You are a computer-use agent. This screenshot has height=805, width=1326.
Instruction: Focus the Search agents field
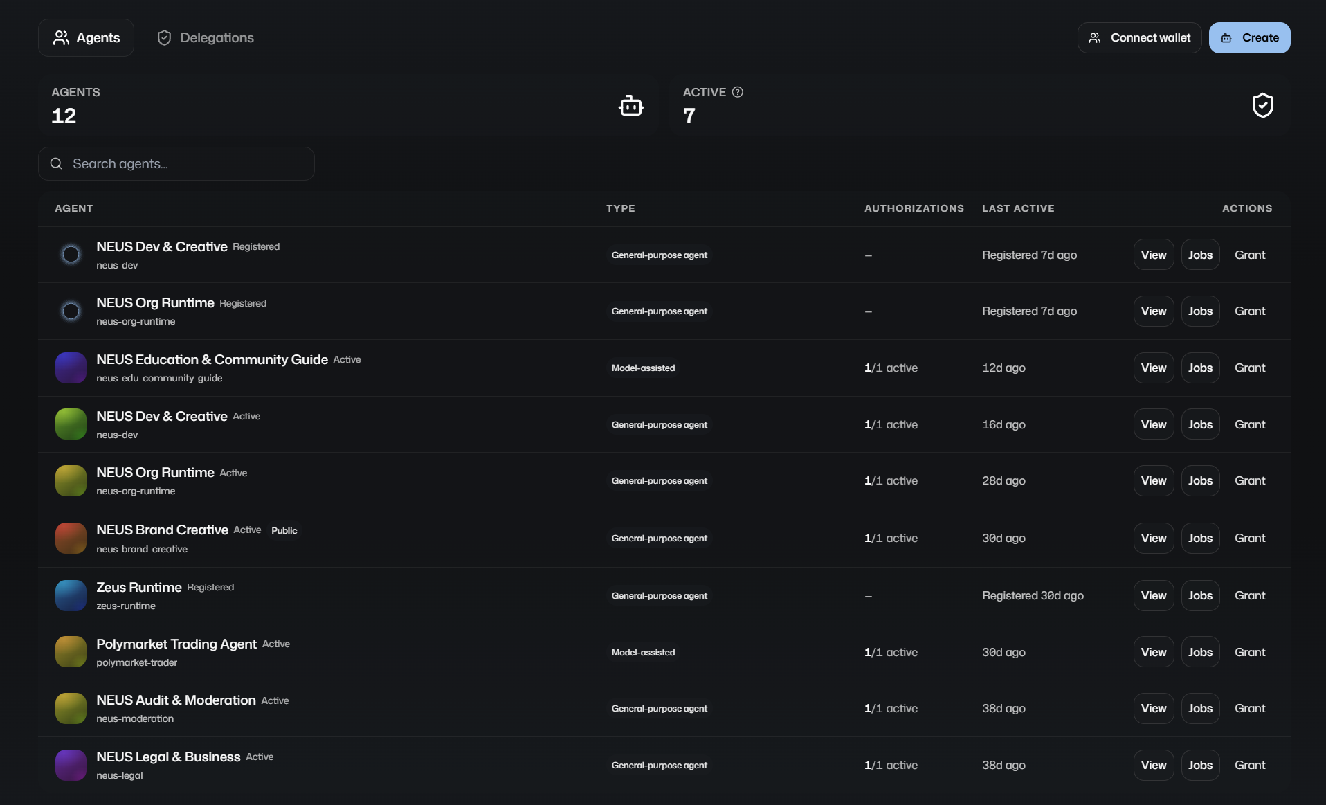[x=176, y=163]
